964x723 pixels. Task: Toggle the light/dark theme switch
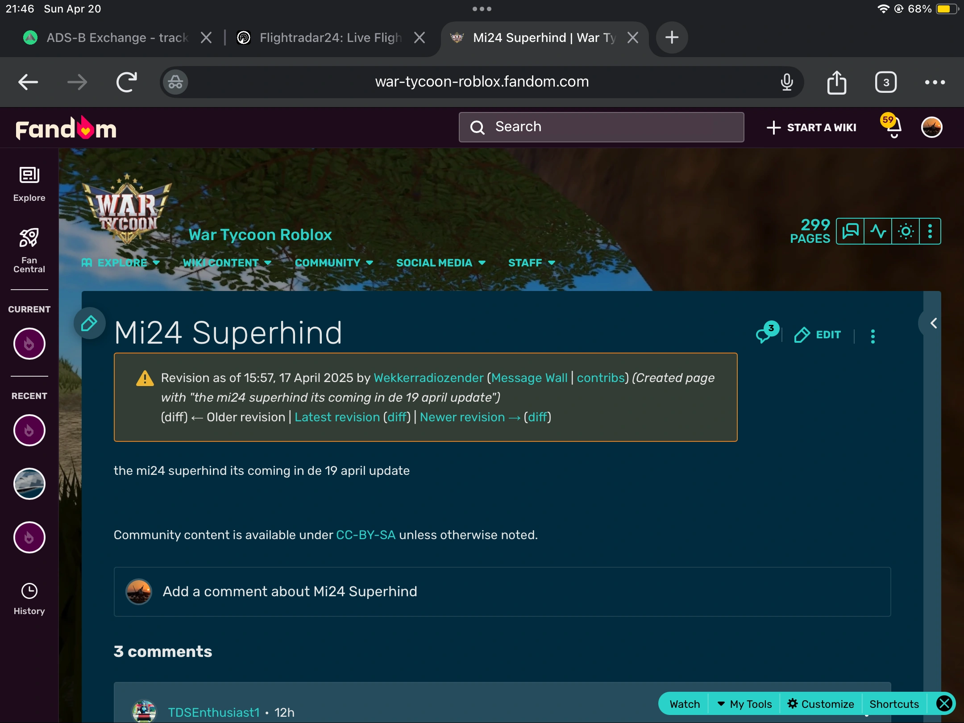[x=906, y=231]
